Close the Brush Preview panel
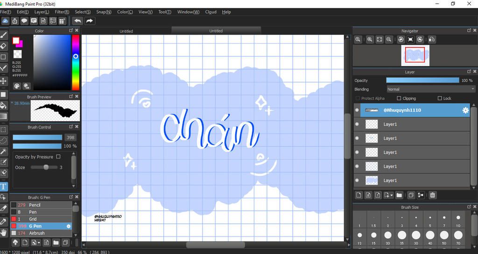The image size is (478, 254). (x=77, y=96)
